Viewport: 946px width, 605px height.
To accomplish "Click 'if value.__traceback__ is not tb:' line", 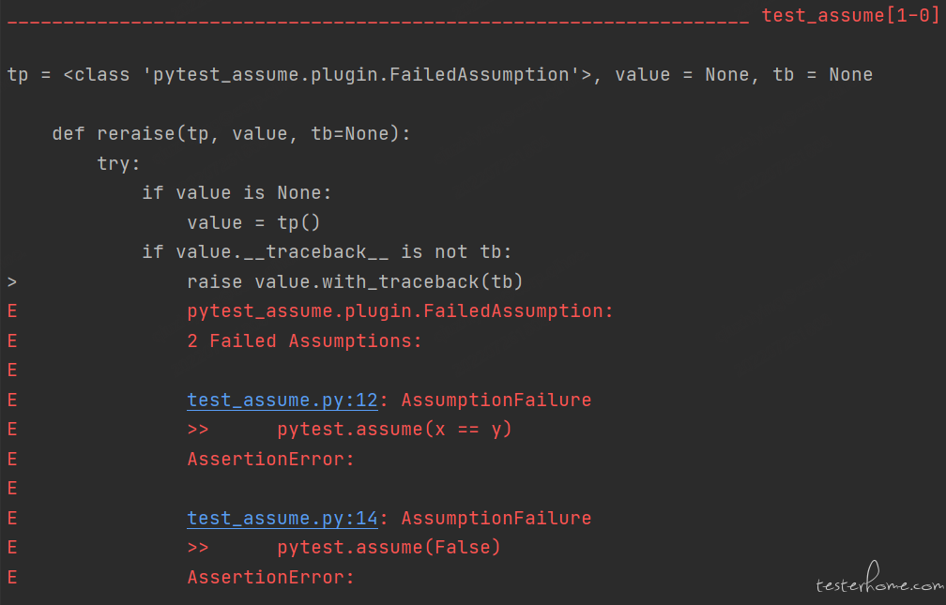I will click(327, 252).
